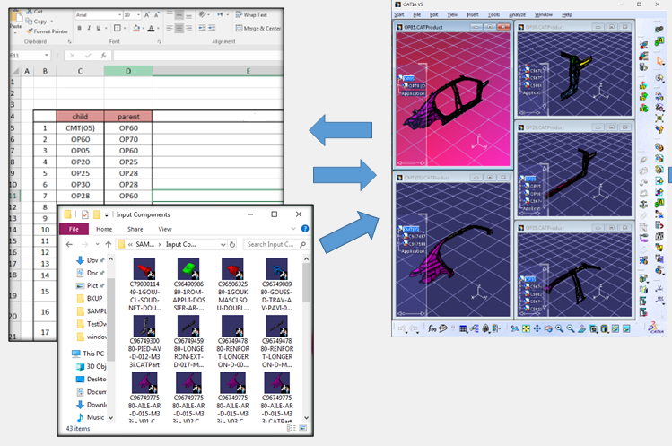672x446 pixels.
Task: Click the Format Painter brush in Excel
Action: pyautogui.click(x=29, y=31)
